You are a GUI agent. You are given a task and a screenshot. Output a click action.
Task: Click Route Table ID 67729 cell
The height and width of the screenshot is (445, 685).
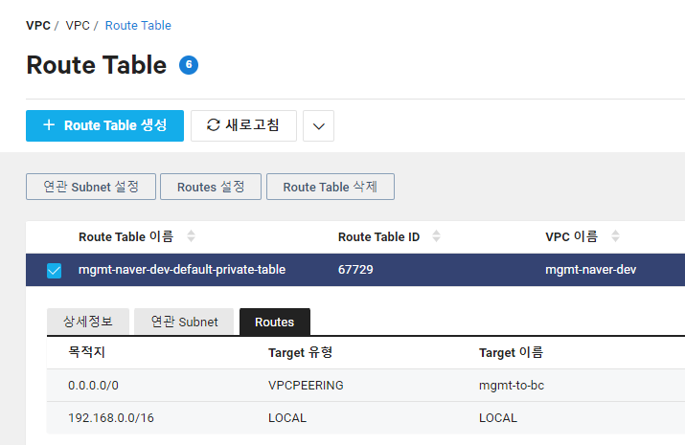(355, 270)
